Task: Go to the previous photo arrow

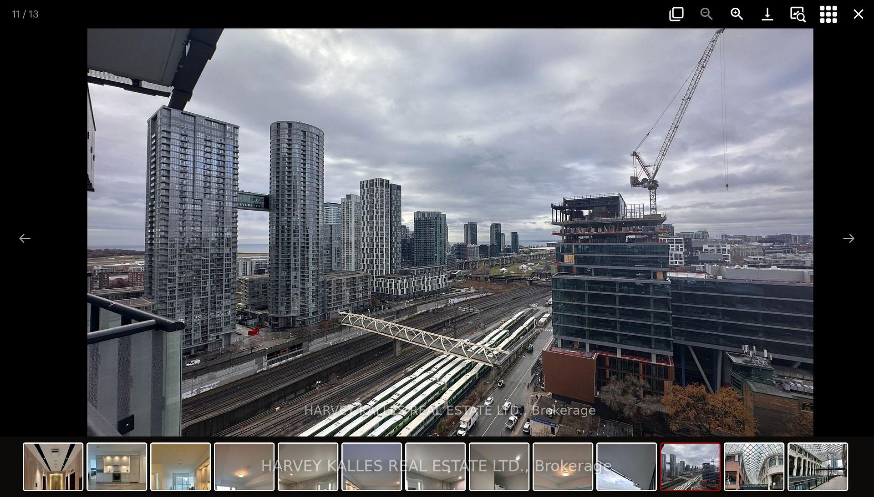Action: 25,238
